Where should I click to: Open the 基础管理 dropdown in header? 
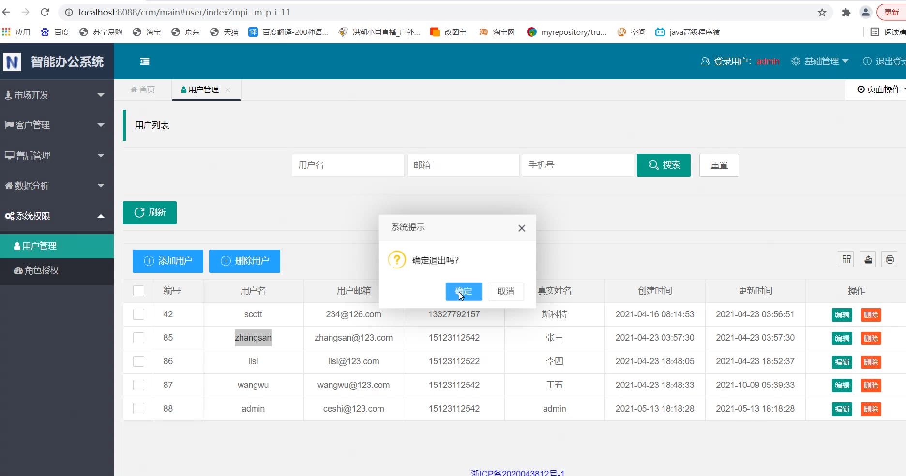820,61
